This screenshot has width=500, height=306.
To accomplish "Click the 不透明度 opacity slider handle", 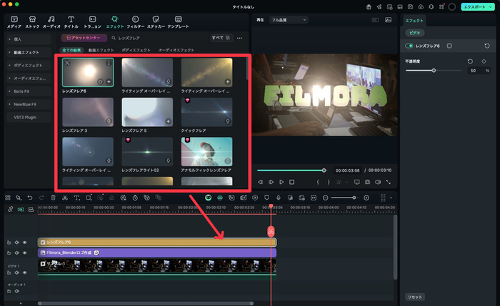I will (434, 71).
